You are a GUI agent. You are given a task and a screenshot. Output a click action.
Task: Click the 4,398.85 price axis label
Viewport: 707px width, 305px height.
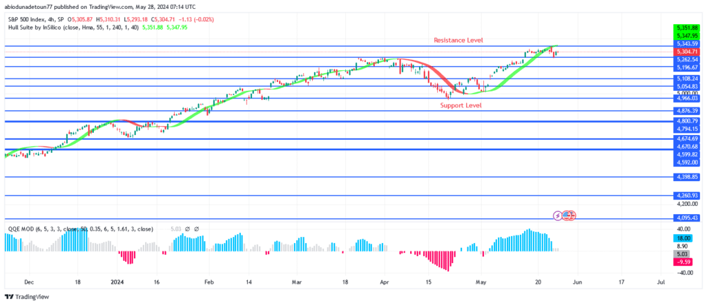point(687,177)
